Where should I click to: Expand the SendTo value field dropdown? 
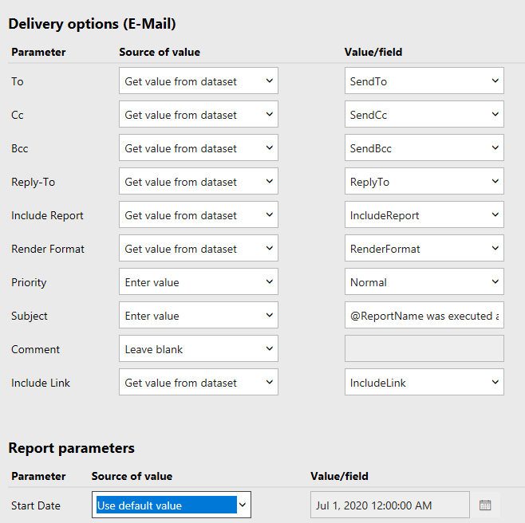[x=424, y=81]
